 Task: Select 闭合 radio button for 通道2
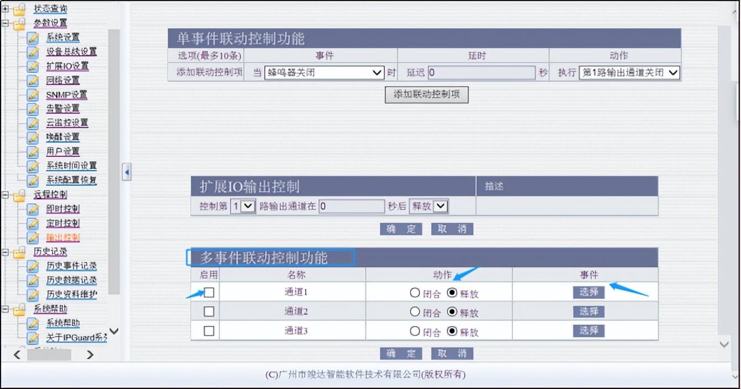(x=415, y=312)
